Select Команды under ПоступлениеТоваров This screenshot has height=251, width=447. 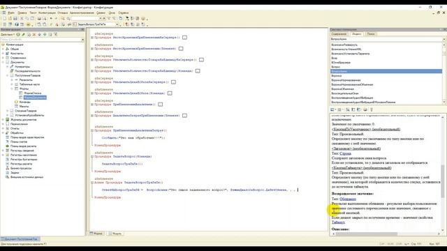pyautogui.click(x=25, y=102)
